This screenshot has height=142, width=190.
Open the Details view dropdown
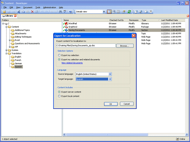[x=104, y=12]
